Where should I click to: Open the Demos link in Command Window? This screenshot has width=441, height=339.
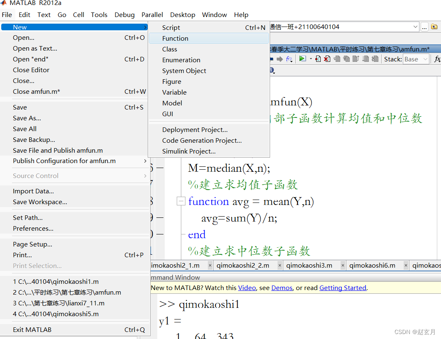click(x=282, y=288)
